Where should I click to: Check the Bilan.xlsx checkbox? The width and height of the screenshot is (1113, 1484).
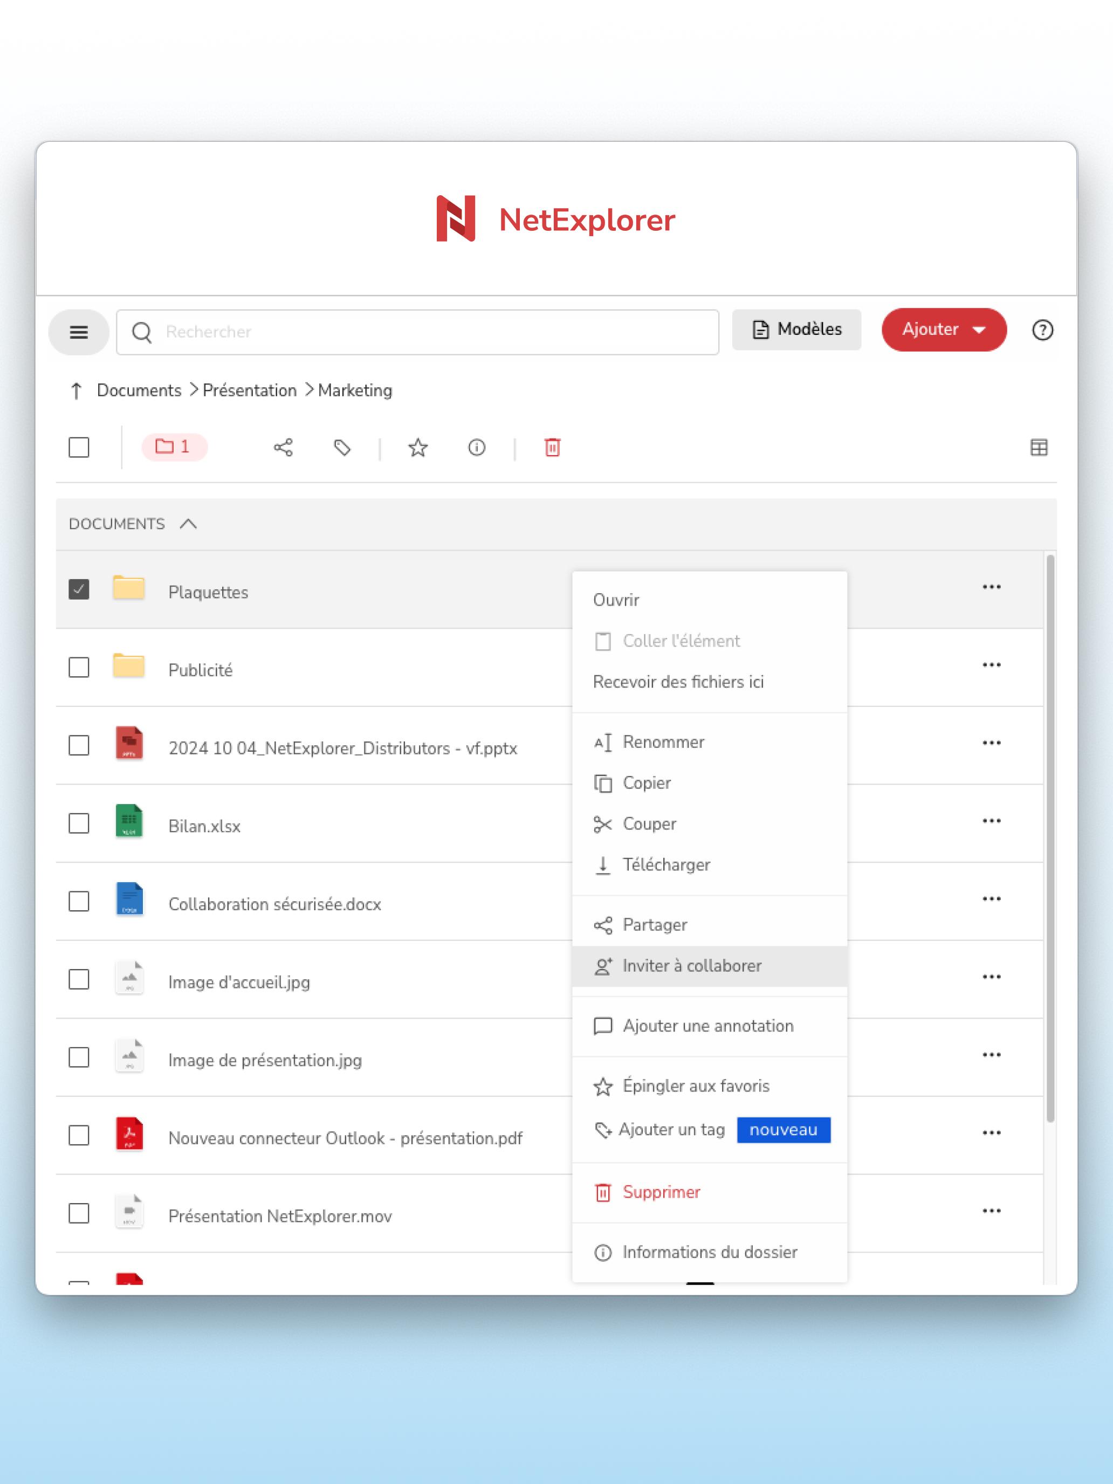click(x=79, y=823)
